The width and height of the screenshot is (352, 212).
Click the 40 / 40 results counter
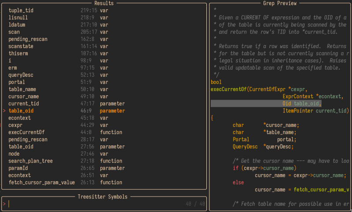click(195, 204)
